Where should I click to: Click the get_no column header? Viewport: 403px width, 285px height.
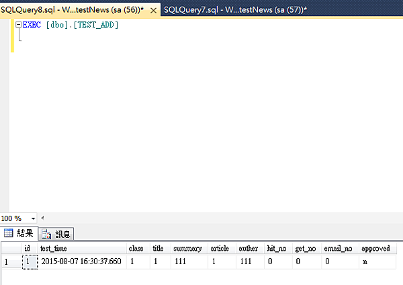point(307,249)
